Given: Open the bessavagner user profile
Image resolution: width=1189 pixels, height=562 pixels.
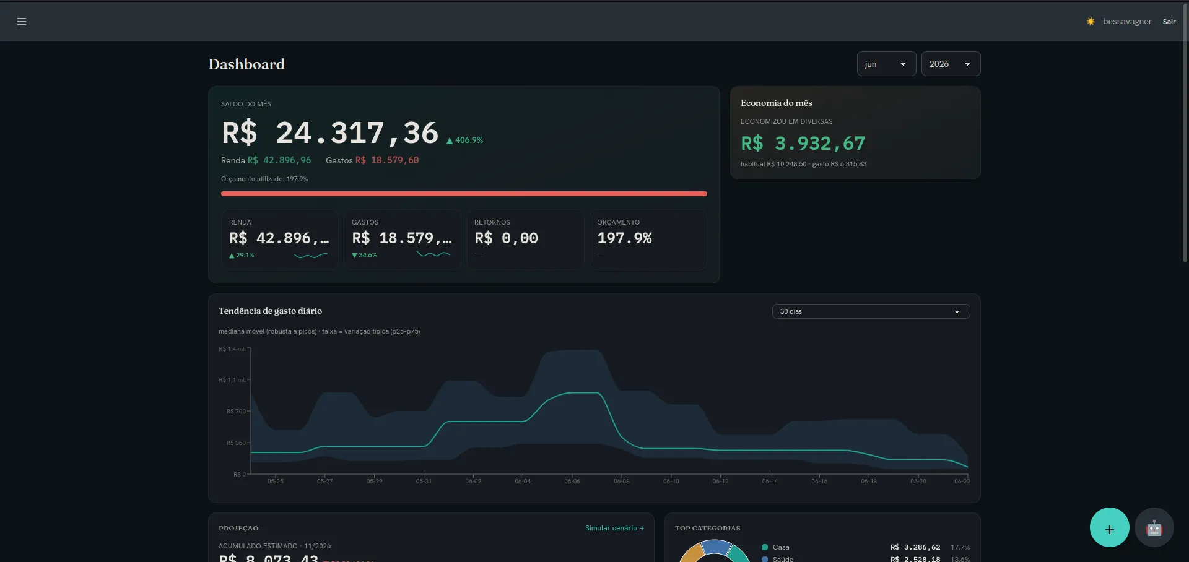Looking at the screenshot, I should click(1127, 22).
